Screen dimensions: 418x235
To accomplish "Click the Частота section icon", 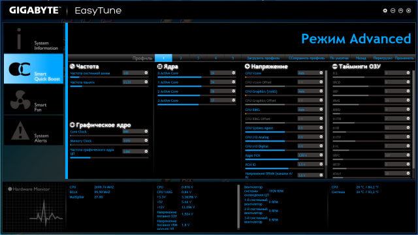I will 72,67.
